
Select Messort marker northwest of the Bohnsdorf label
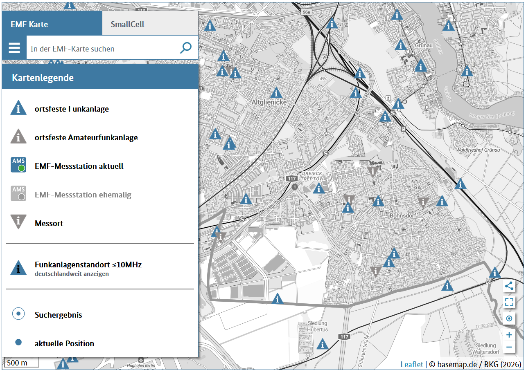(373, 172)
